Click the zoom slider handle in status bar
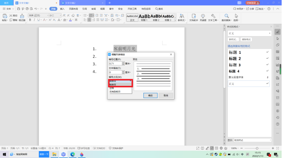Viewport: 282px width, 158px height. [257, 148]
